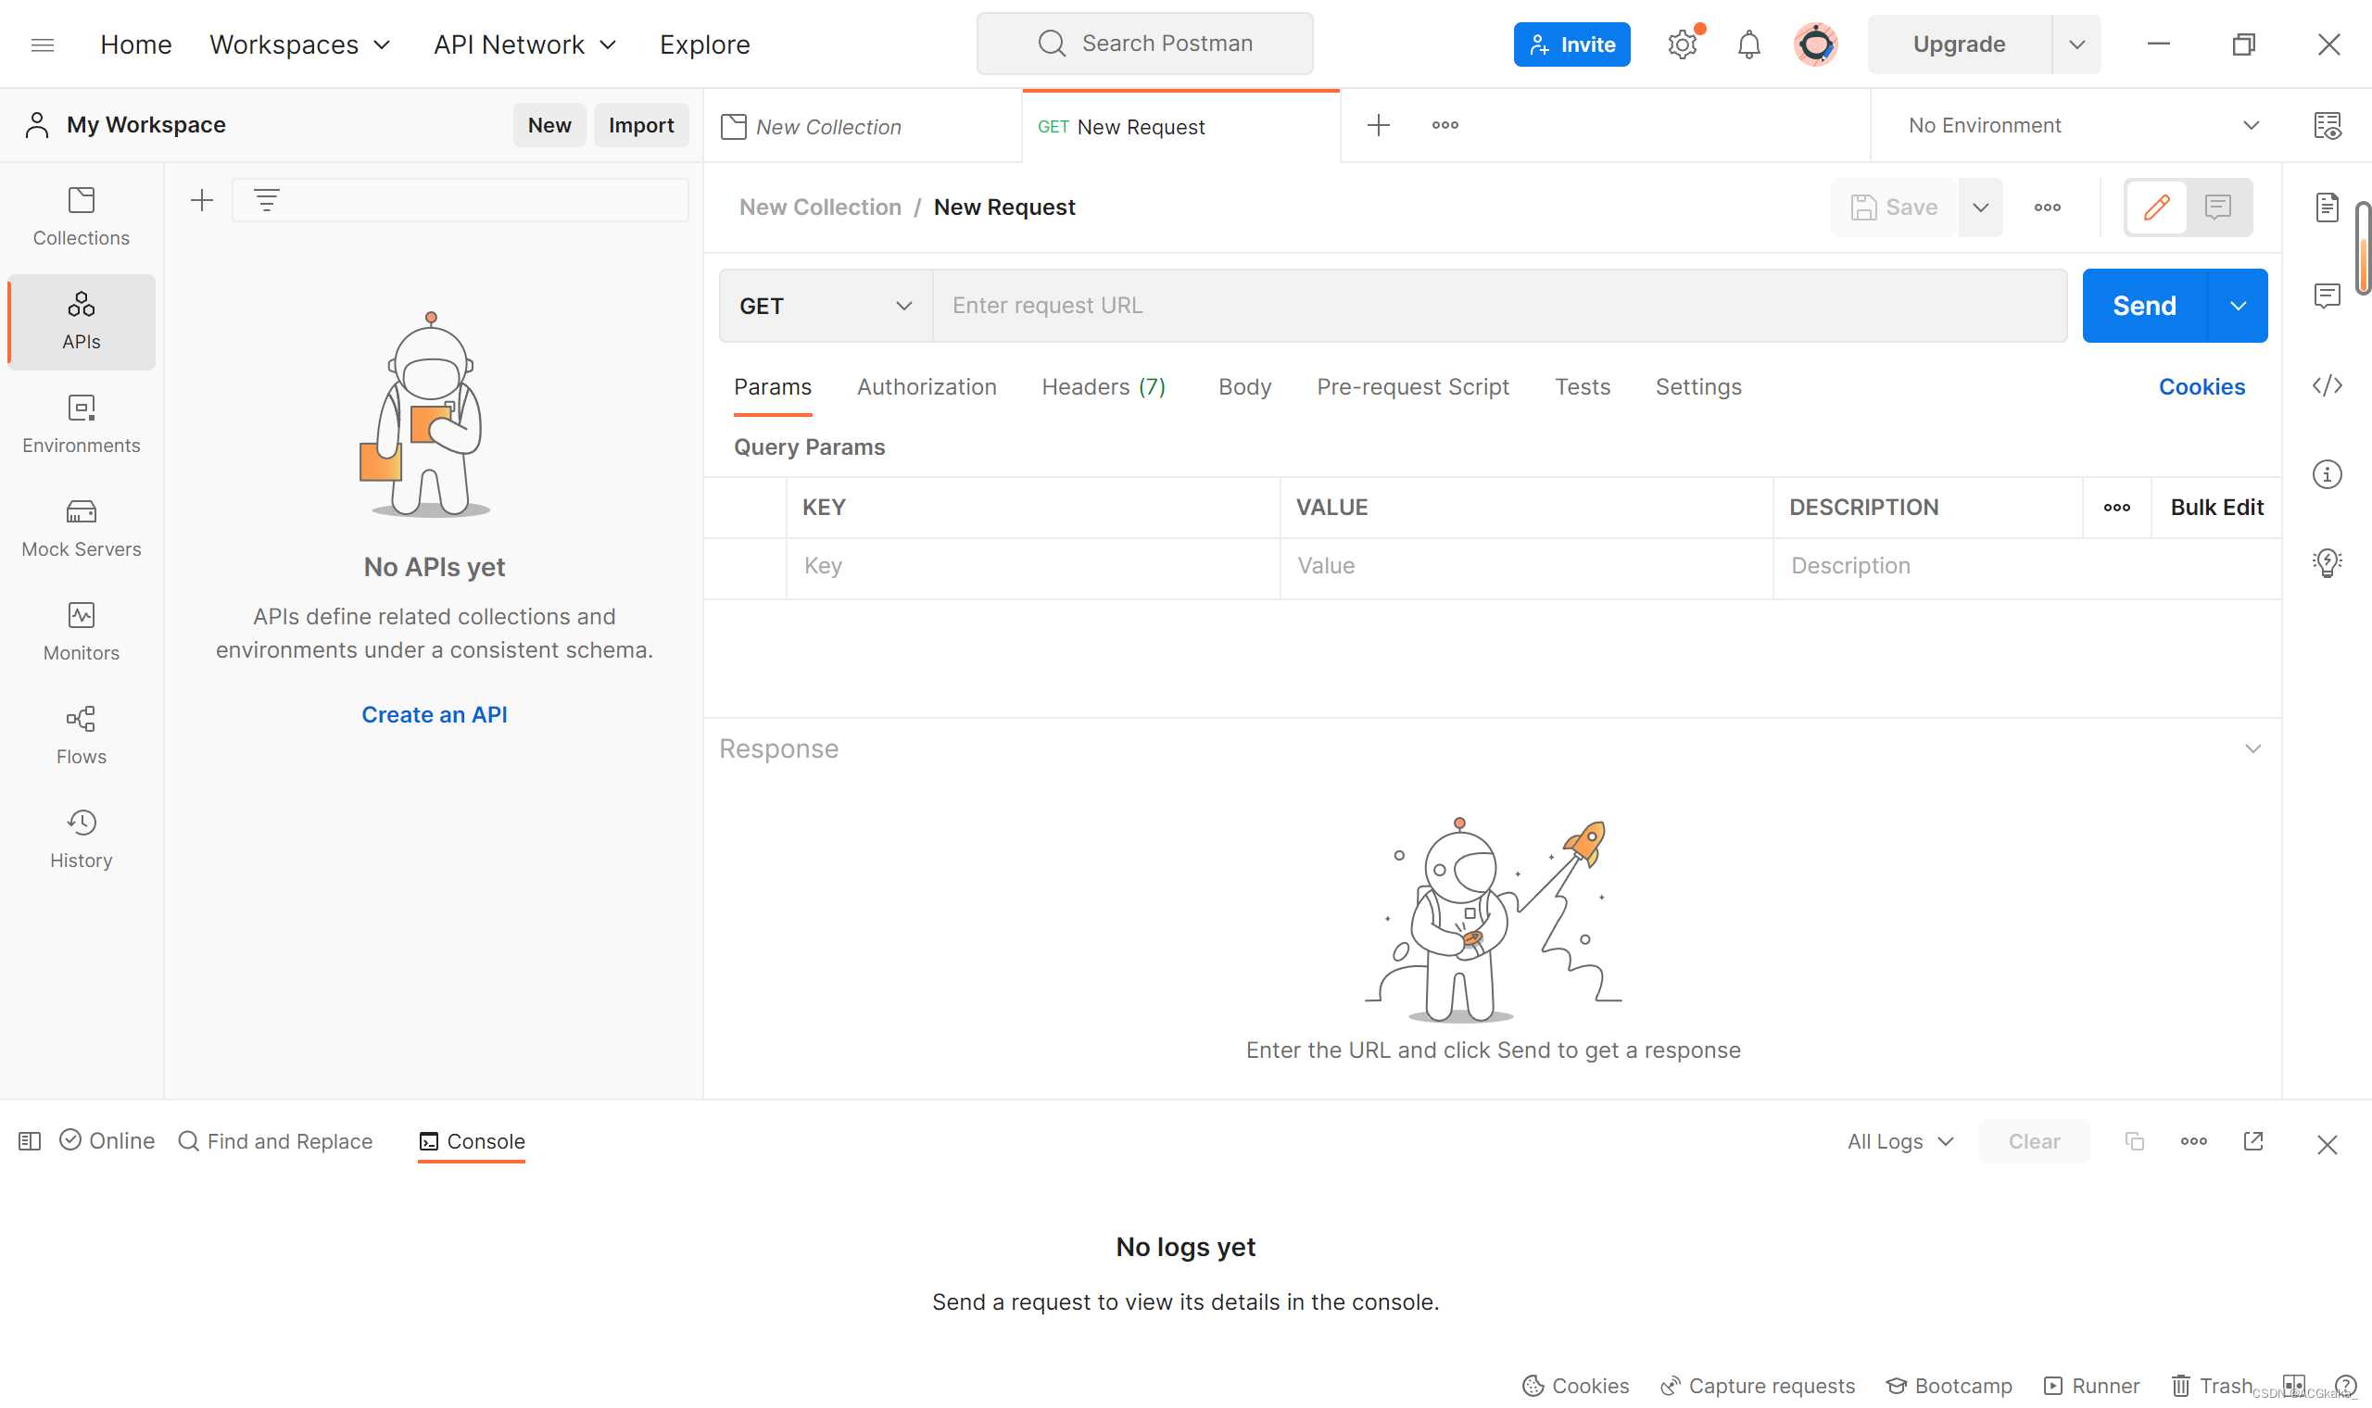Image resolution: width=2372 pixels, height=1408 pixels.
Task: Click the Enter request URL field
Action: coord(1499,306)
